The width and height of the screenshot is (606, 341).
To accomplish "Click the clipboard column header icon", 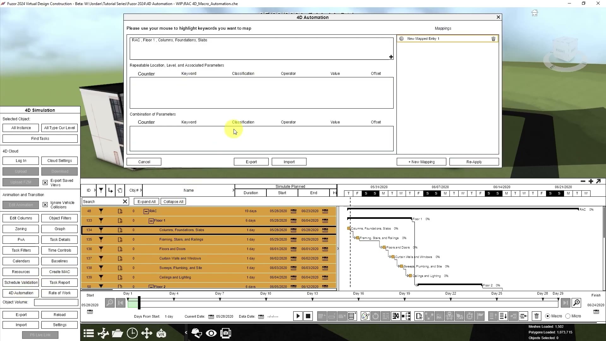I will pyautogui.click(x=120, y=190).
